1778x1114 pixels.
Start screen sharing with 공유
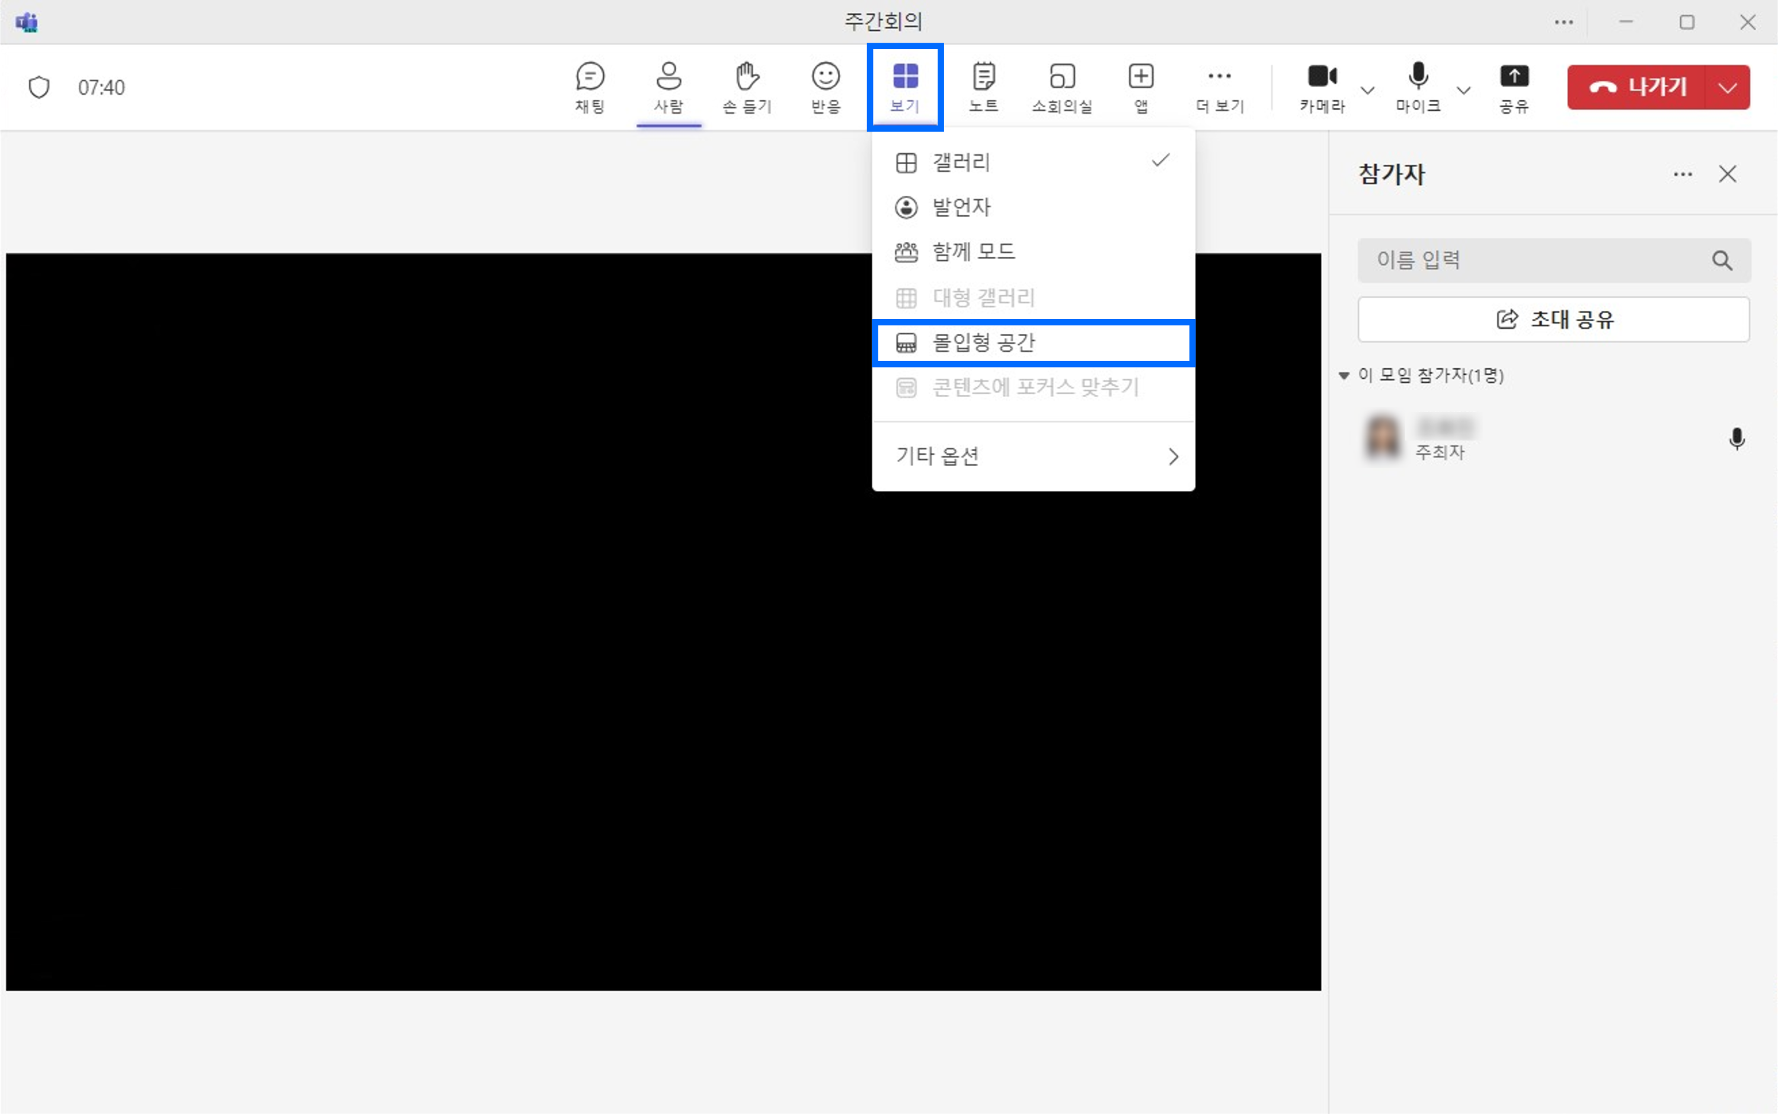tap(1514, 86)
